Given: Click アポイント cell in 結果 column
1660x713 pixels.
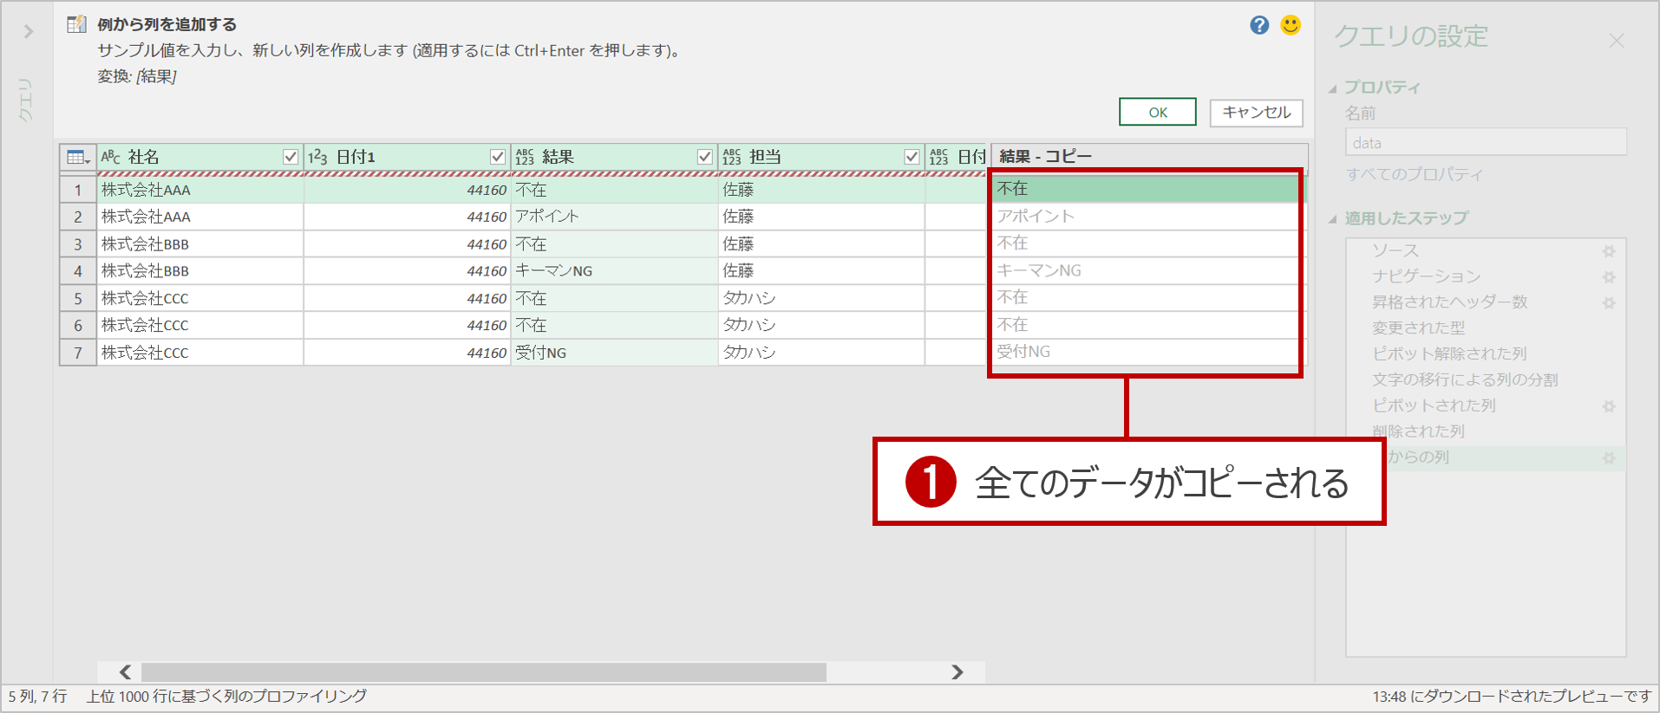Looking at the screenshot, I should [x=614, y=217].
